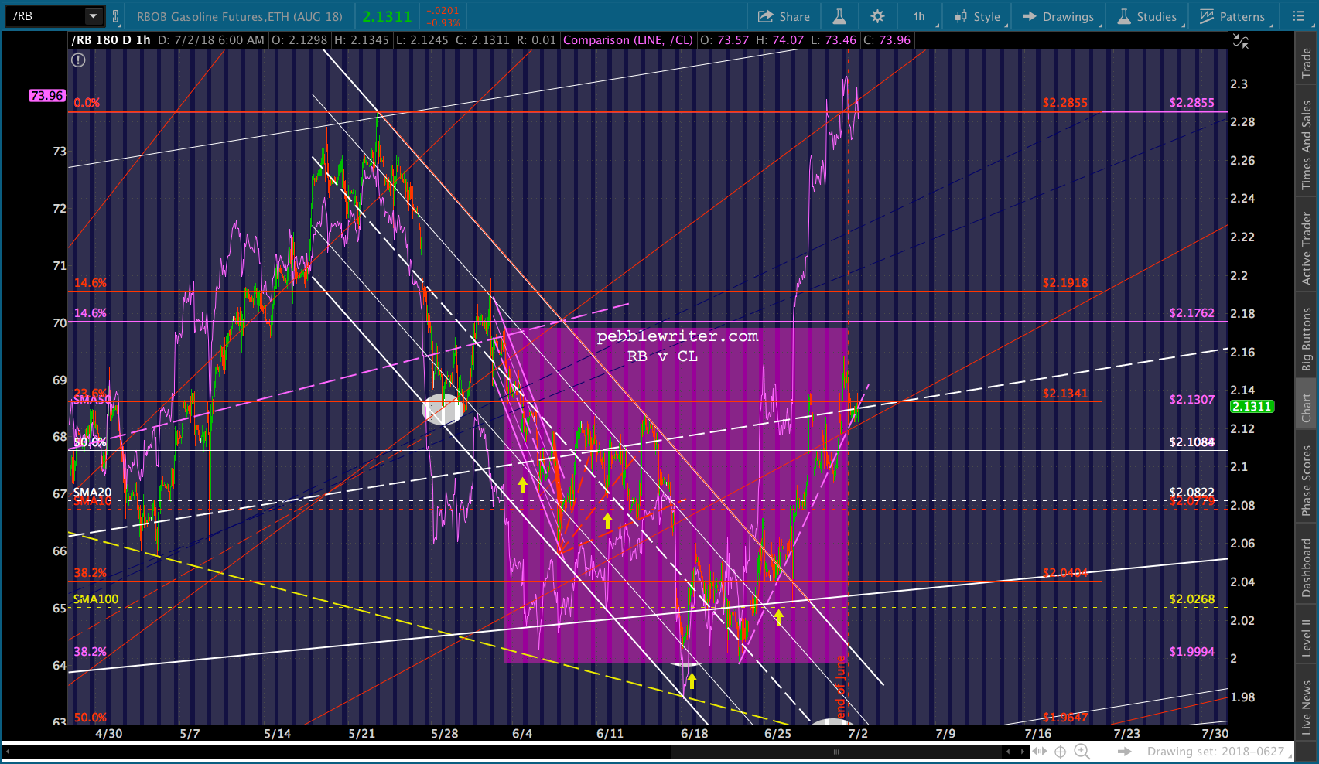Open the Edit Studies flask icon

839,16
